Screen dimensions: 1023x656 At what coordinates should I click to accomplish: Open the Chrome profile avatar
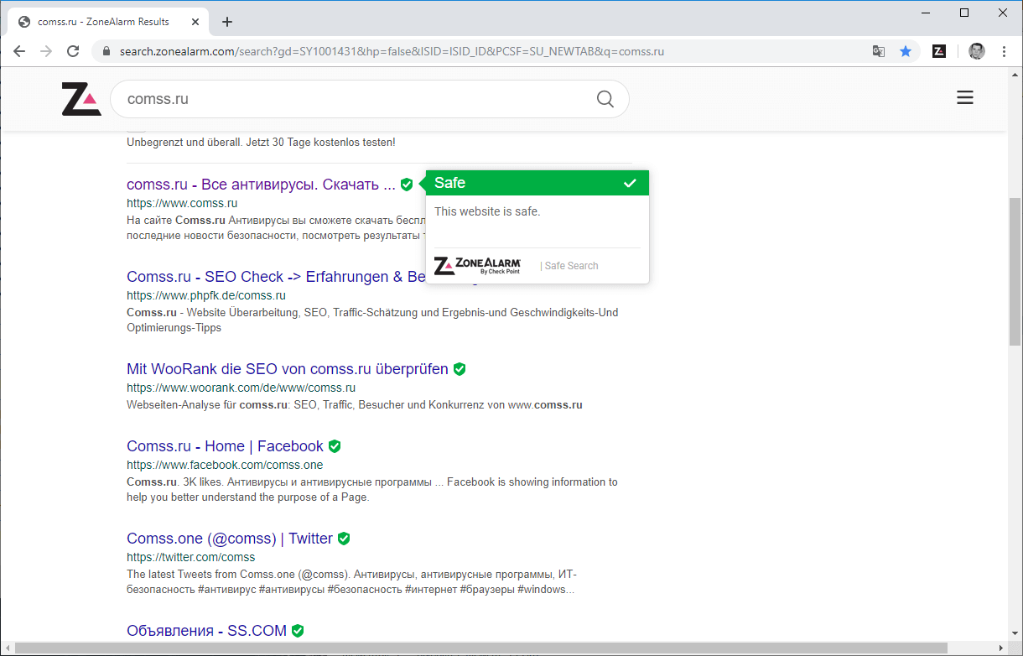(x=977, y=51)
